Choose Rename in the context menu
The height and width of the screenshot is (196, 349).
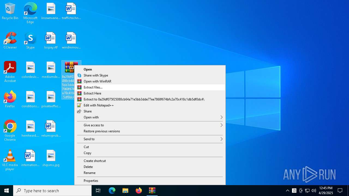(150, 173)
